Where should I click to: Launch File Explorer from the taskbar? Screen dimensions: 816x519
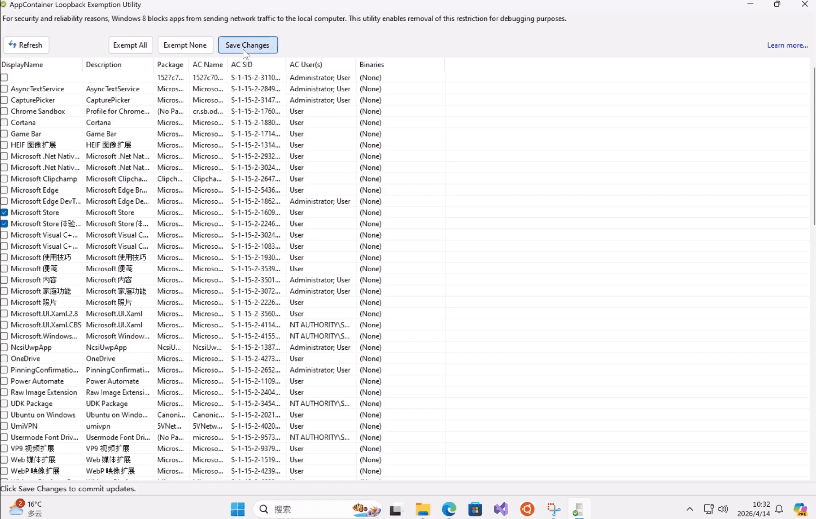[x=422, y=509]
